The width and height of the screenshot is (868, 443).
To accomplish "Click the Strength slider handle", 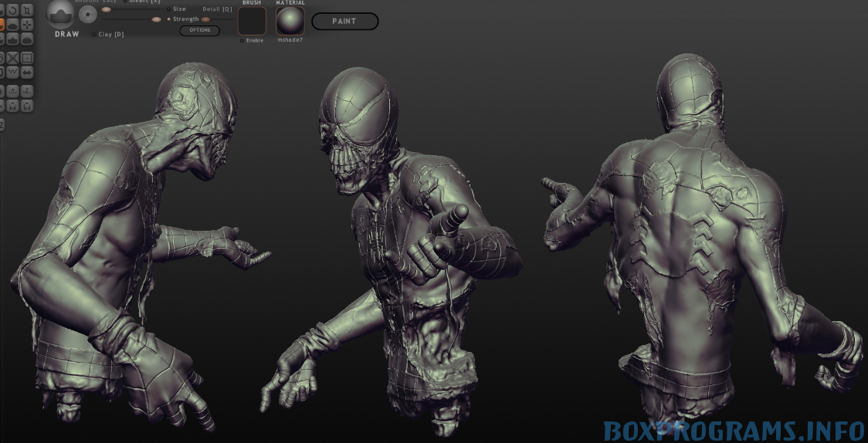I will point(156,19).
